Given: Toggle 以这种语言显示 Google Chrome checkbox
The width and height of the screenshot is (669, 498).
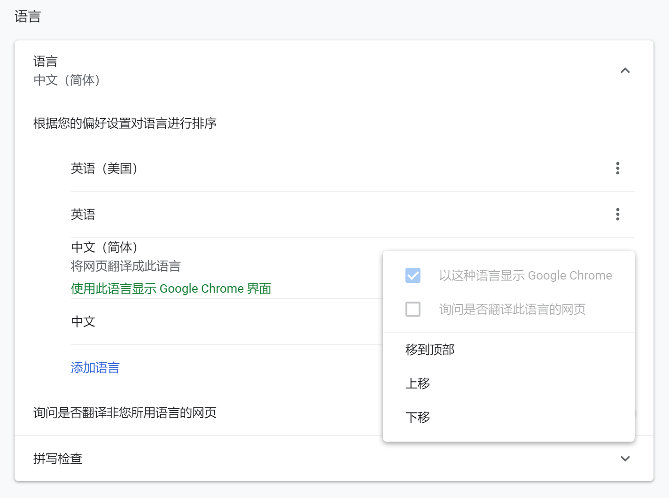Looking at the screenshot, I should (x=413, y=275).
